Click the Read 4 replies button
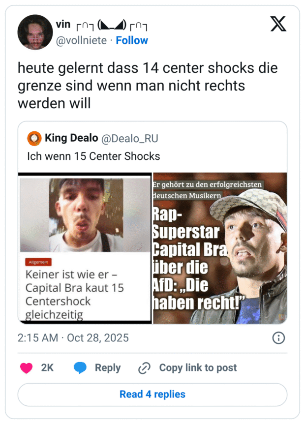Viewport: 305px width, 424px height. click(152, 394)
